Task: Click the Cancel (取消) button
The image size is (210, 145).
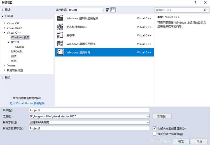Action: [199, 141]
